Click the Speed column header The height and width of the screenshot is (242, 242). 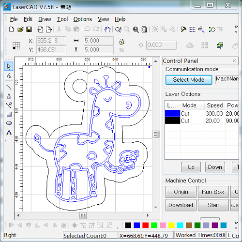click(x=215, y=106)
